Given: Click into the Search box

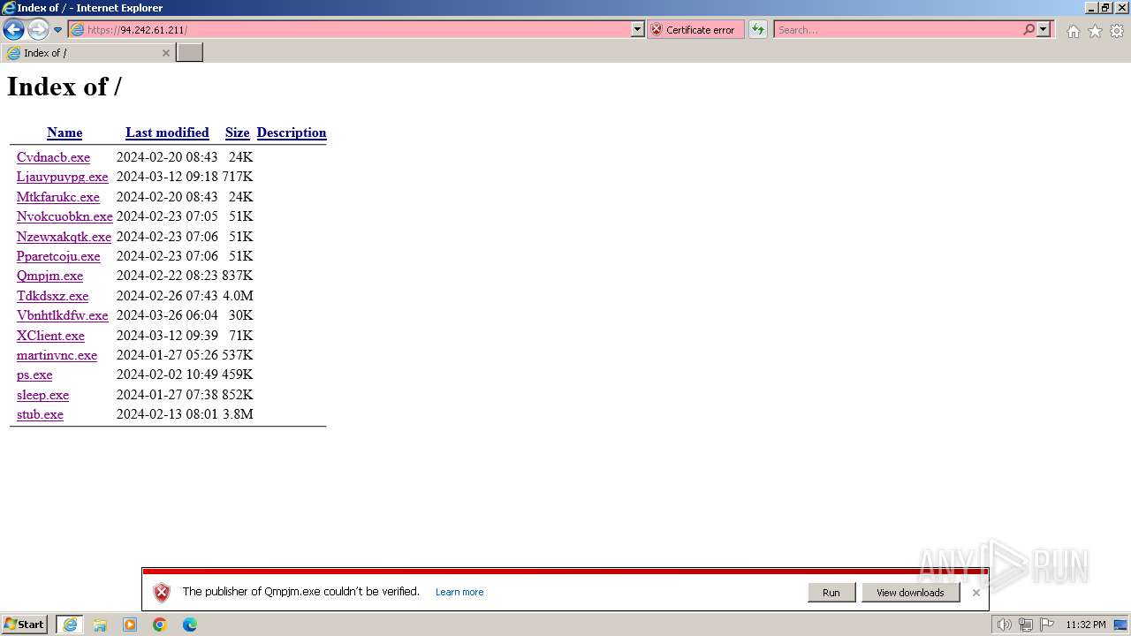Looking at the screenshot, I should click(x=897, y=29).
